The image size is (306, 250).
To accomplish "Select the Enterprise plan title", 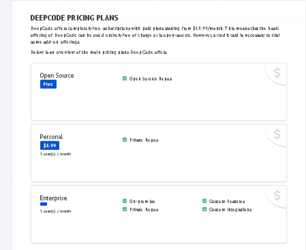I will click(x=53, y=198).
